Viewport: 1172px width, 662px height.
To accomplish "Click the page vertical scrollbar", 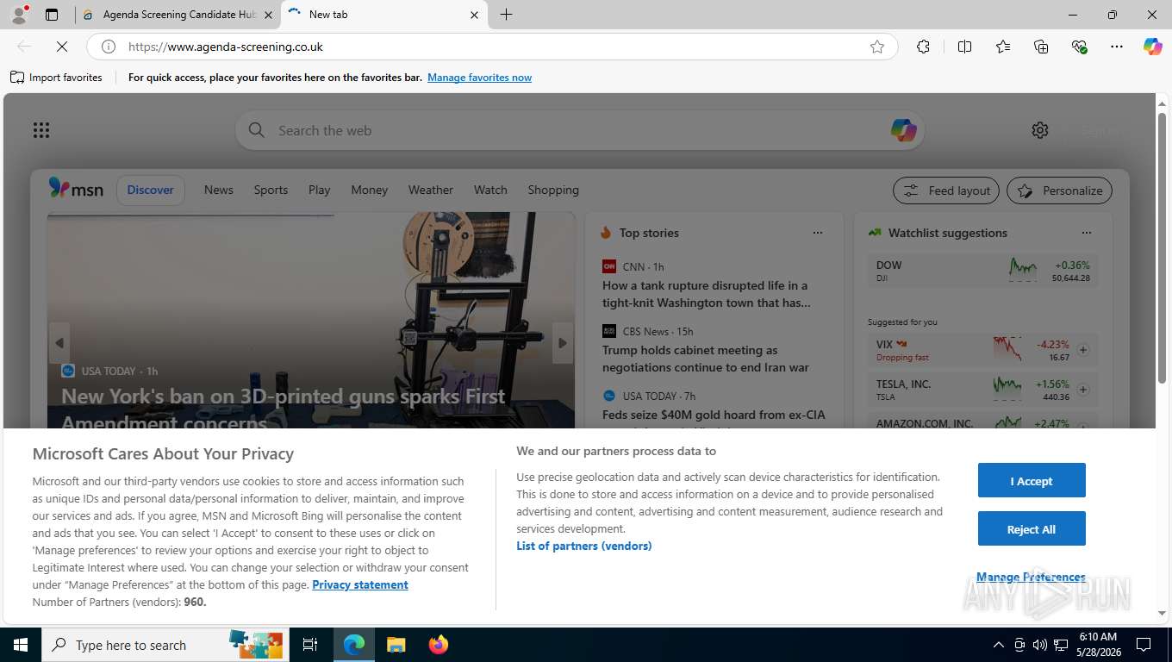I will (x=1162, y=247).
